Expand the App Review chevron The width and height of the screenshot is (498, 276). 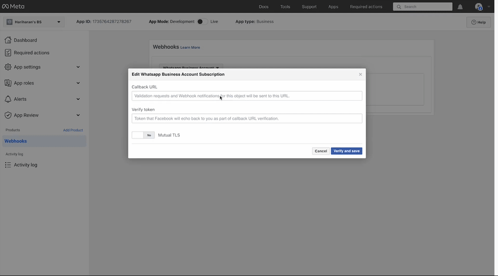pos(78,115)
